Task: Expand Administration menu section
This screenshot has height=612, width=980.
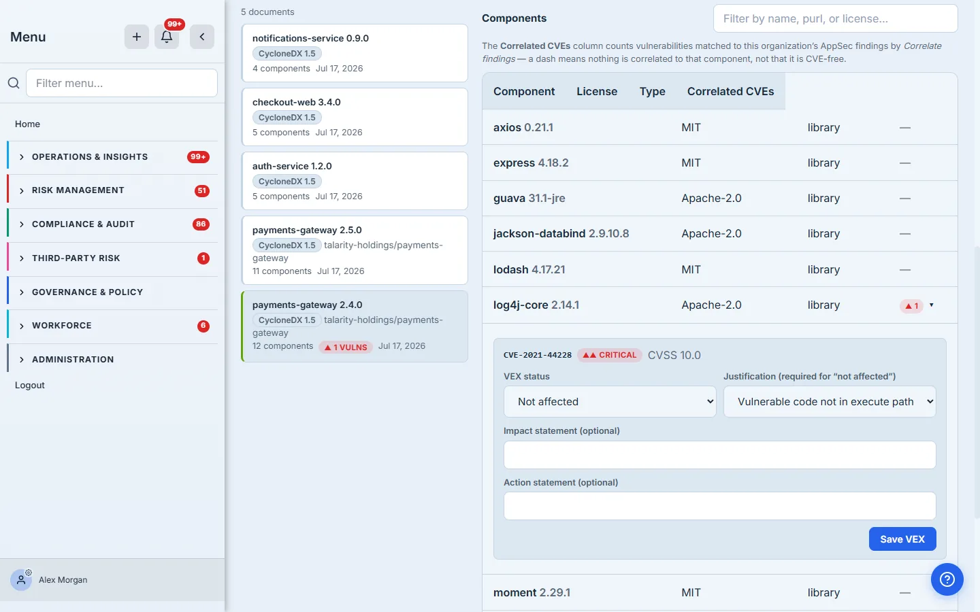Action: point(113,360)
